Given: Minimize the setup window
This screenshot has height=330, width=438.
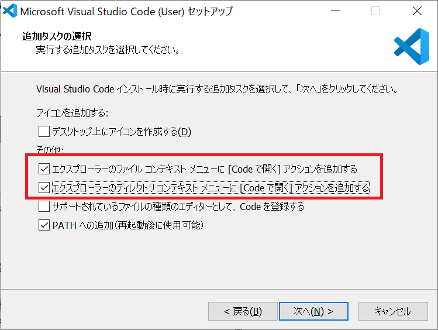Looking at the screenshot, I should click(x=335, y=11).
